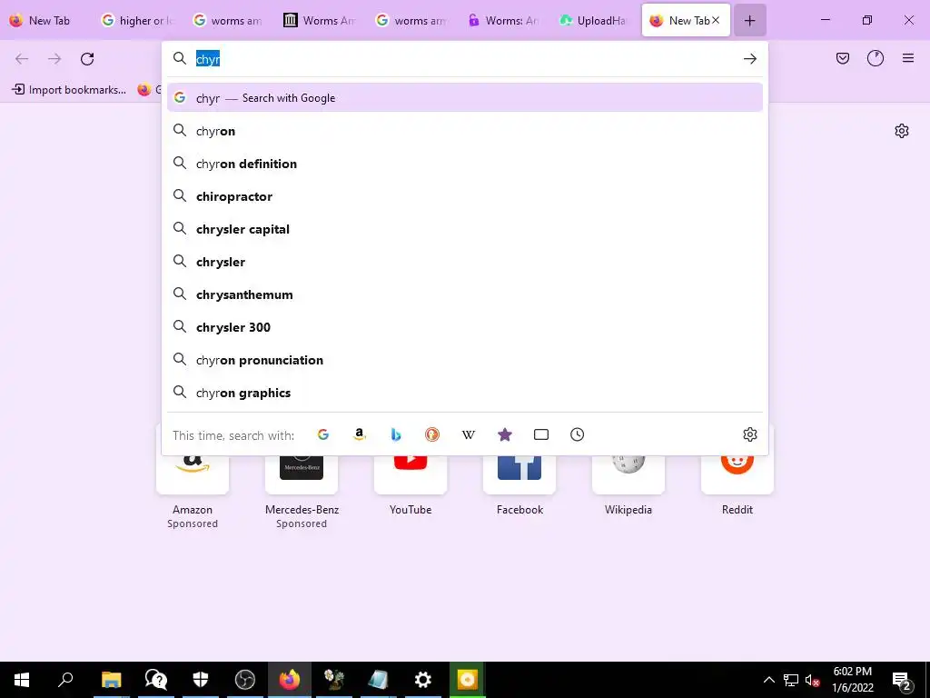
Task: Open YouTube shortcut tile
Action: [x=411, y=476]
